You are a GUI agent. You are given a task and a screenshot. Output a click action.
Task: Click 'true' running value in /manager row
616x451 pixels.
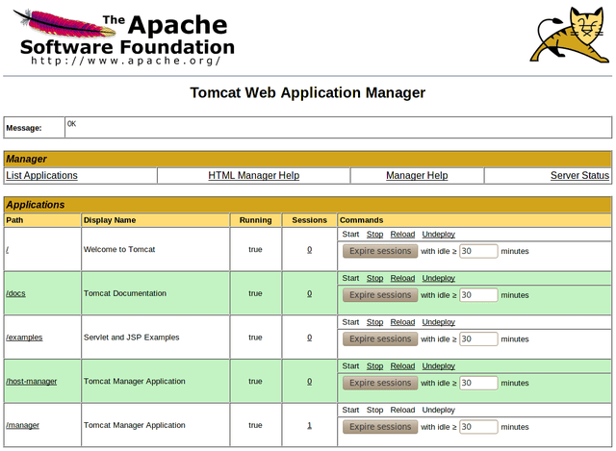tap(255, 425)
